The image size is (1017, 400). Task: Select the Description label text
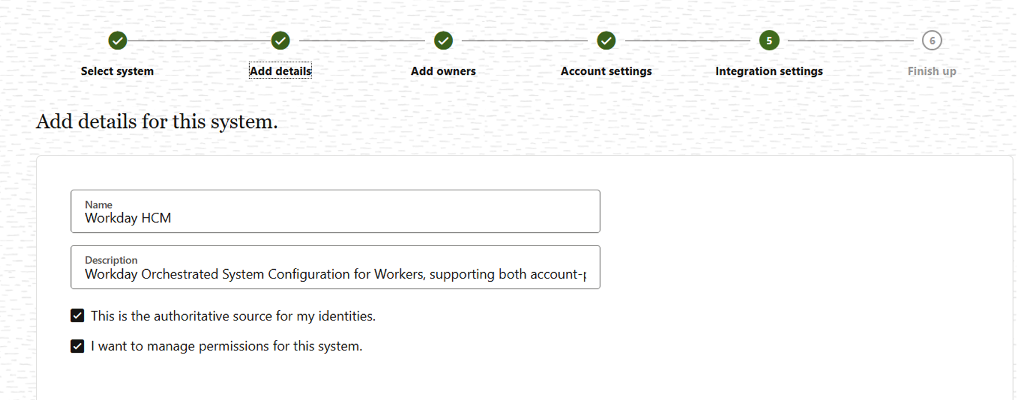[x=111, y=260]
